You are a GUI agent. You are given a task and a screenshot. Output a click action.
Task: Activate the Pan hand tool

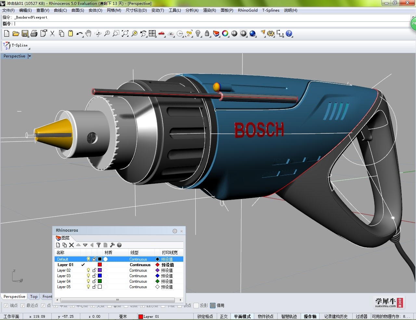[x=88, y=33]
